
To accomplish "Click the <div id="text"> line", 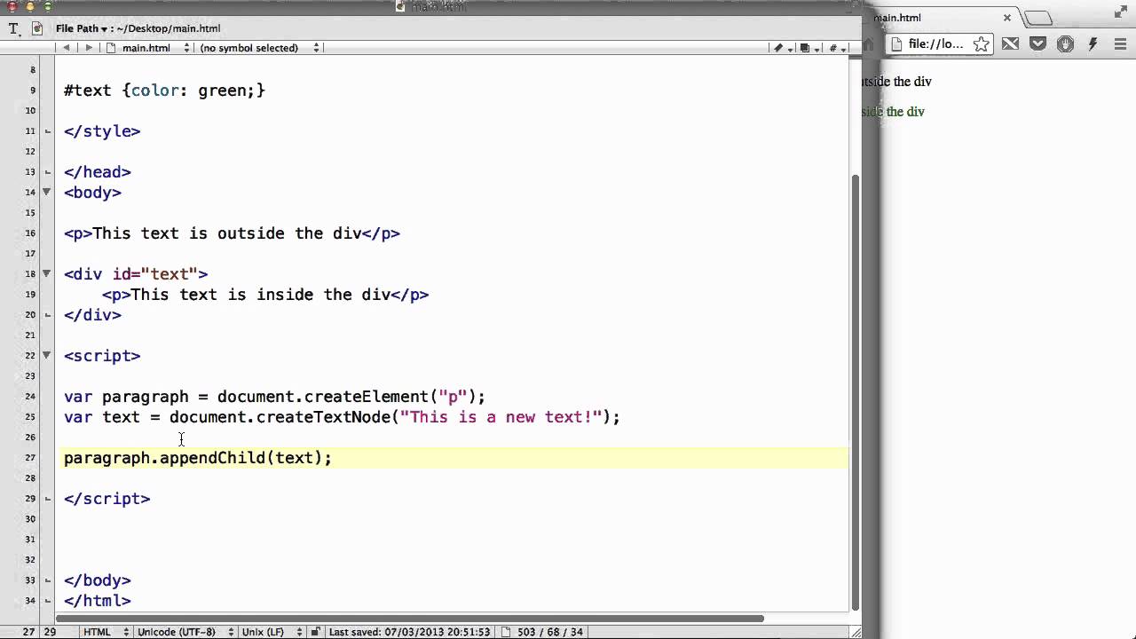I will tap(136, 274).
